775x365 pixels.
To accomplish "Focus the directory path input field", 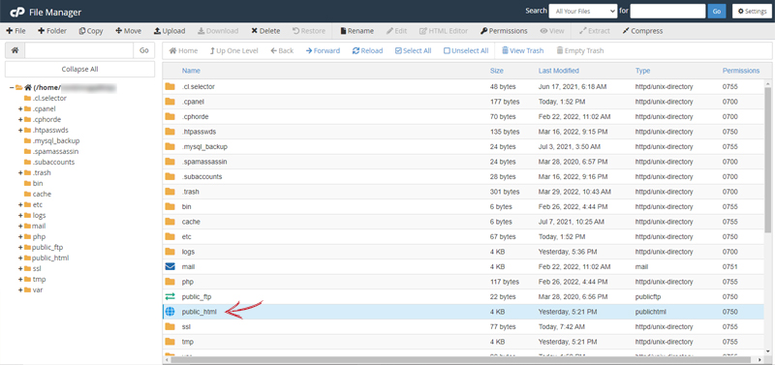I will 79,50.
